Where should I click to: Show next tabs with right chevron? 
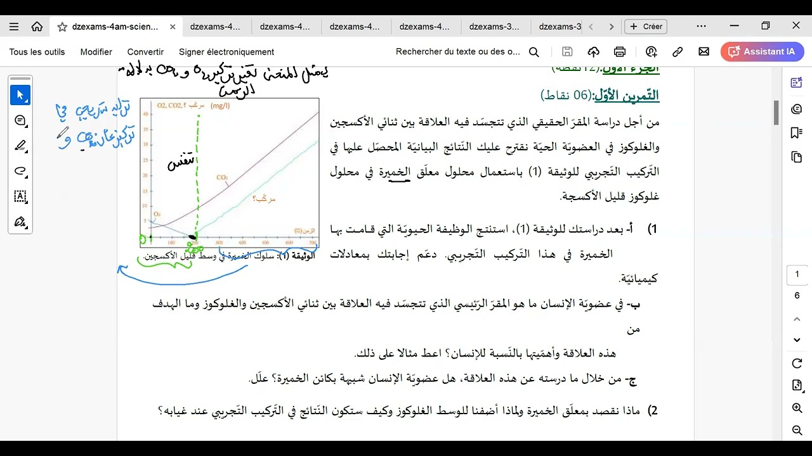[x=612, y=27]
